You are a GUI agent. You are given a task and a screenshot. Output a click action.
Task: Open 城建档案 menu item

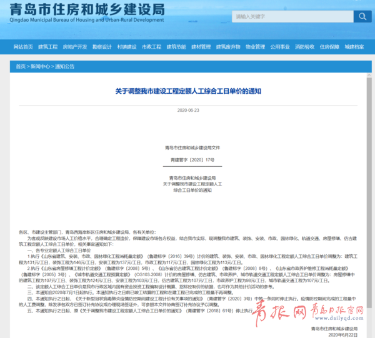pos(354,47)
